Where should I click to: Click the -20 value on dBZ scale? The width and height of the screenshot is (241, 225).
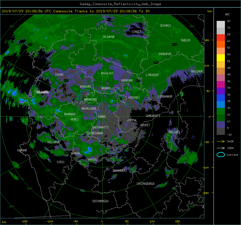(229, 135)
